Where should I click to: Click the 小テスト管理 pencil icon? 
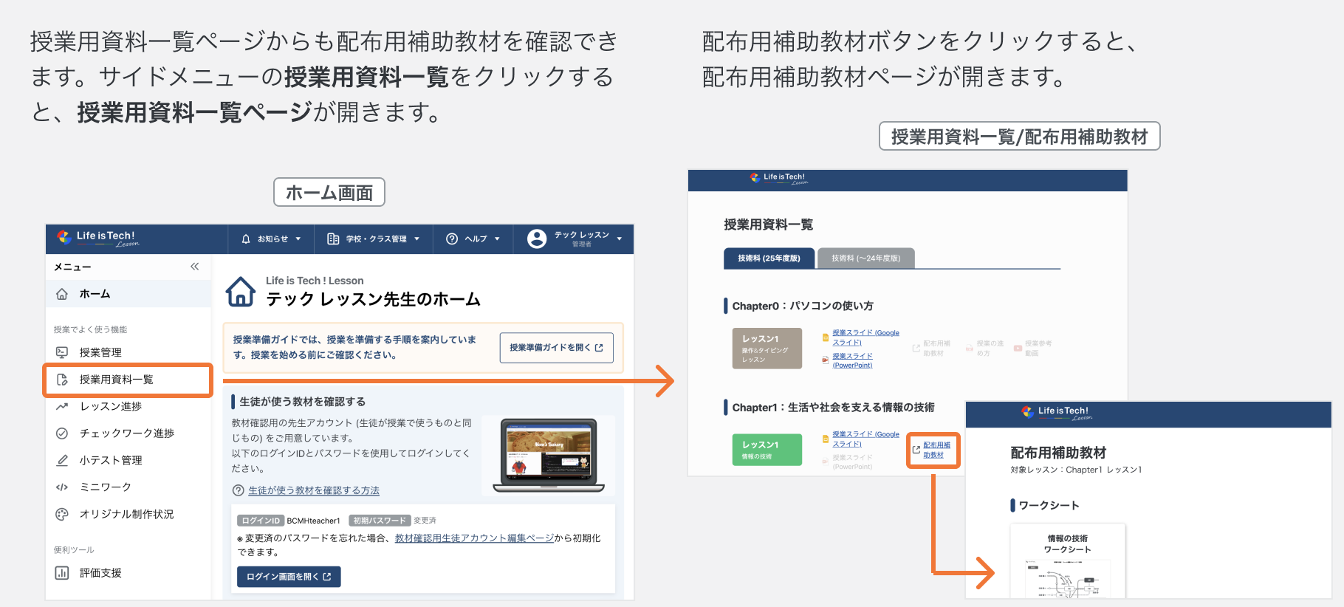[x=62, y=460]
